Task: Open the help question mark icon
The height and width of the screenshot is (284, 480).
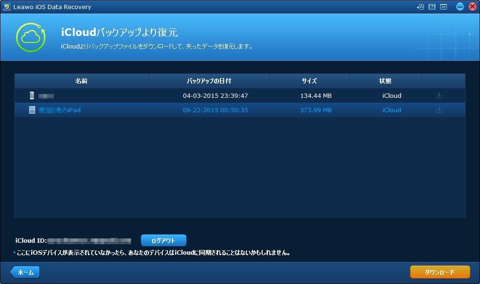Action: coord(432,7)
